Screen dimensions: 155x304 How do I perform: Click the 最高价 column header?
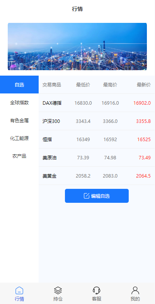pos(110,85)
